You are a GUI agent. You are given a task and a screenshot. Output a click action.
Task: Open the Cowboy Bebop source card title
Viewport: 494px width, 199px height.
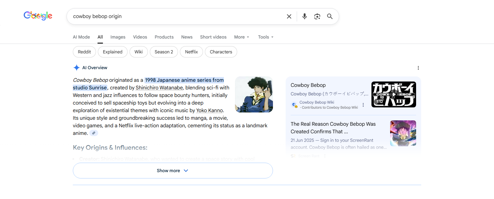tap(308, 85)
